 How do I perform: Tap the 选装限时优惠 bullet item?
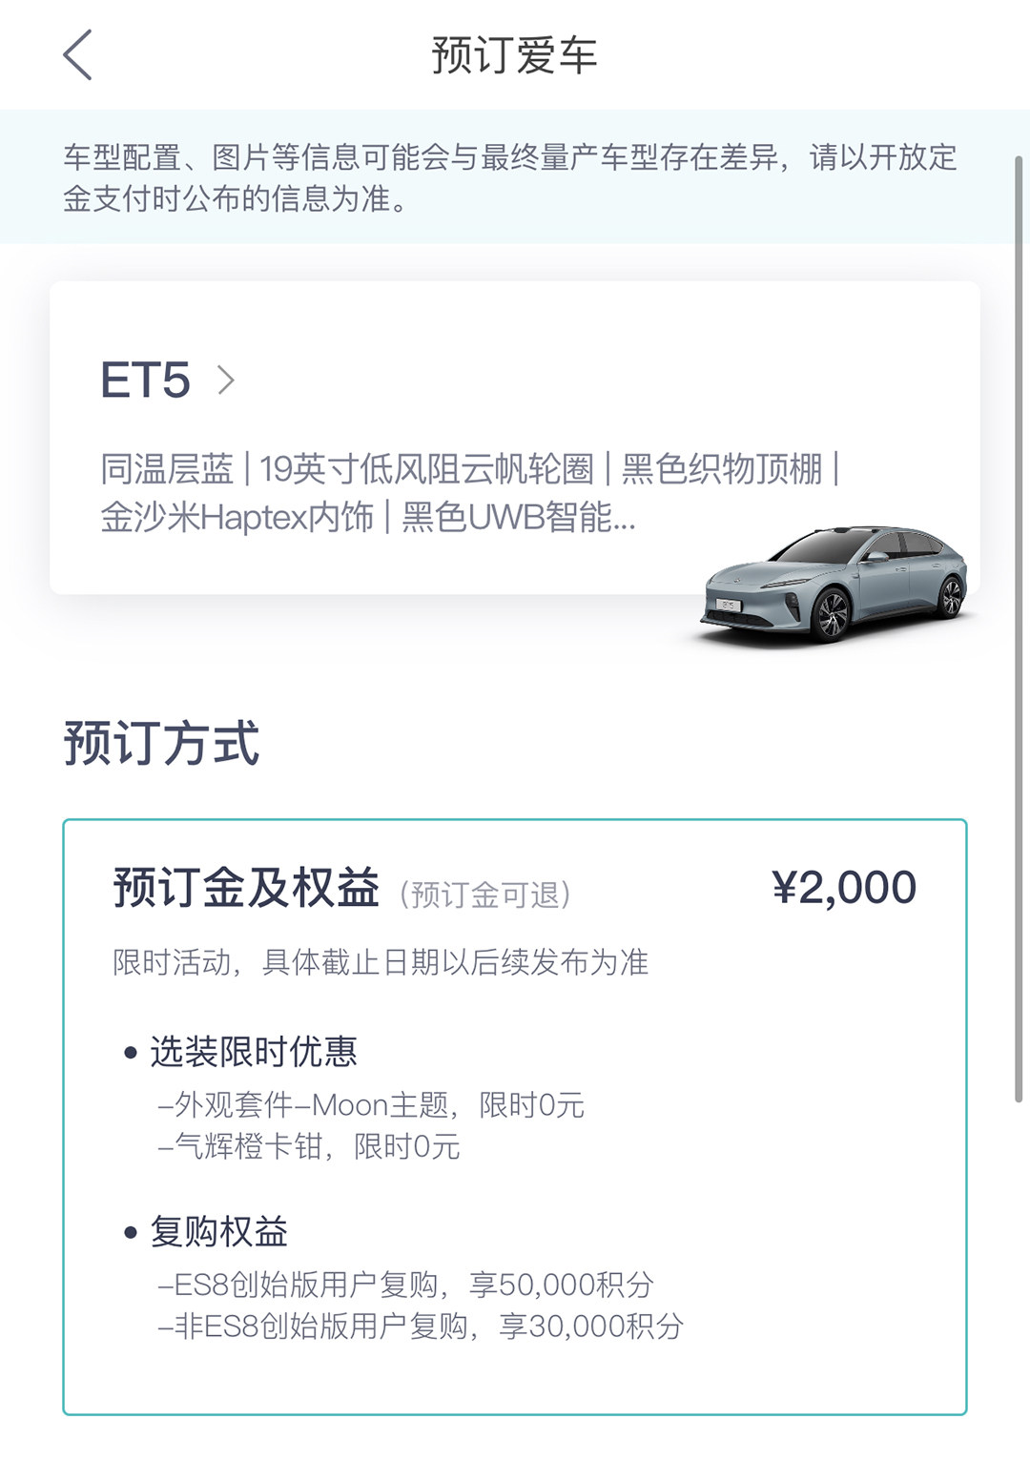tap(253, 1052)
